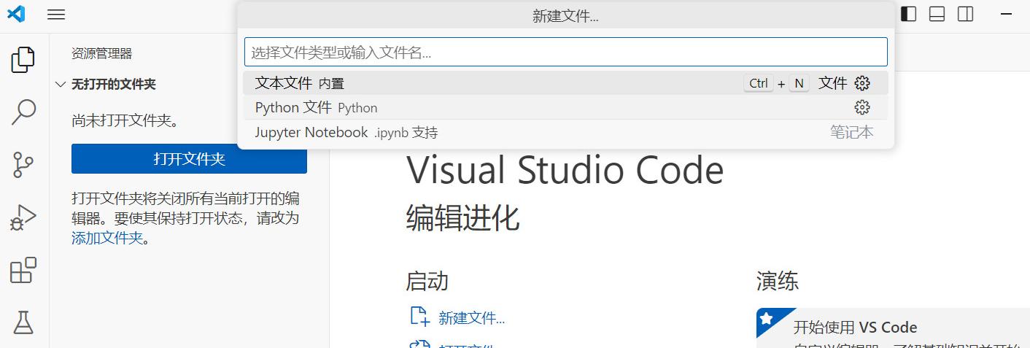Click gear icon on 文本文件 row
Image resolution: width=1030 pixels, height=348 pixels.
(x=862, y=83)
